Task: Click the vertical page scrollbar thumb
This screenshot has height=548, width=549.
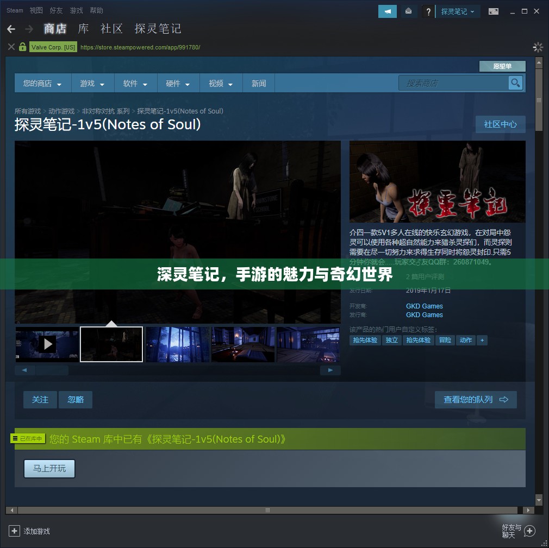Action: [x=539, y=100]
